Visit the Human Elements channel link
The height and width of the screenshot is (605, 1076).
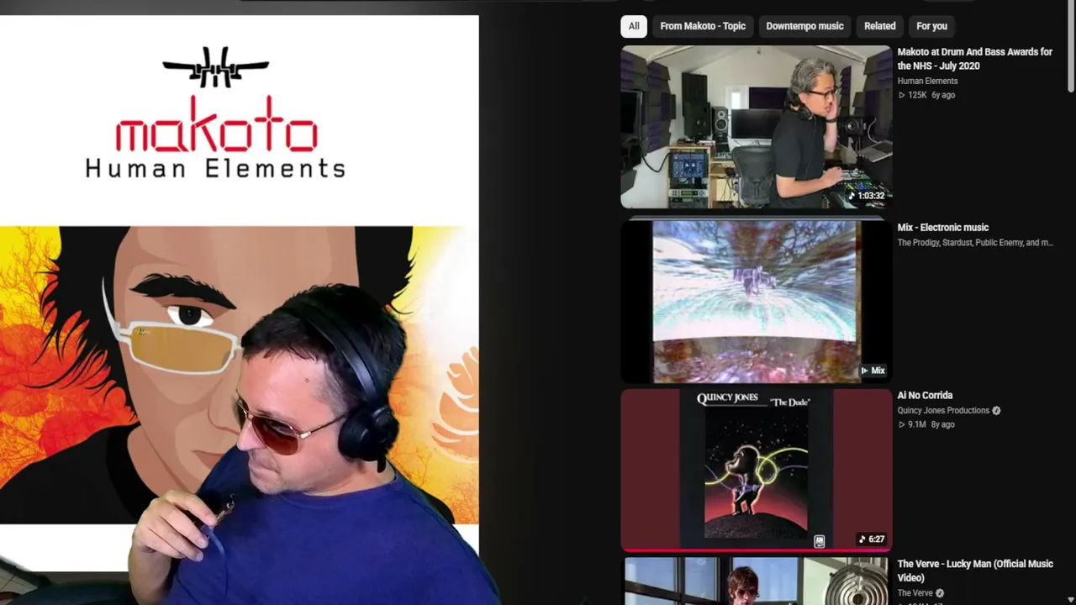927,81
